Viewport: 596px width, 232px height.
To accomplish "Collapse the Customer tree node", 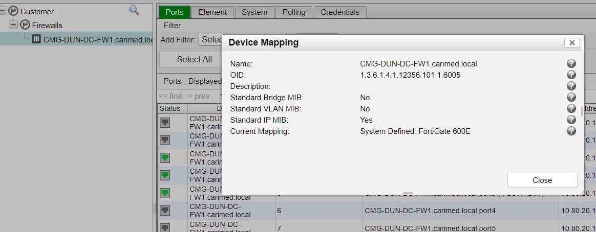I will [x=3, y=11].
